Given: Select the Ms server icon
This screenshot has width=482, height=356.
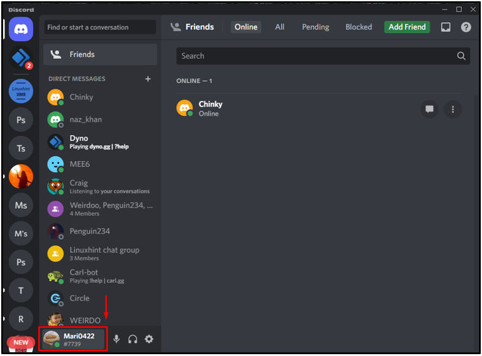Looking at the screenshot, I should pyautogui.click(x=21, y=205).
